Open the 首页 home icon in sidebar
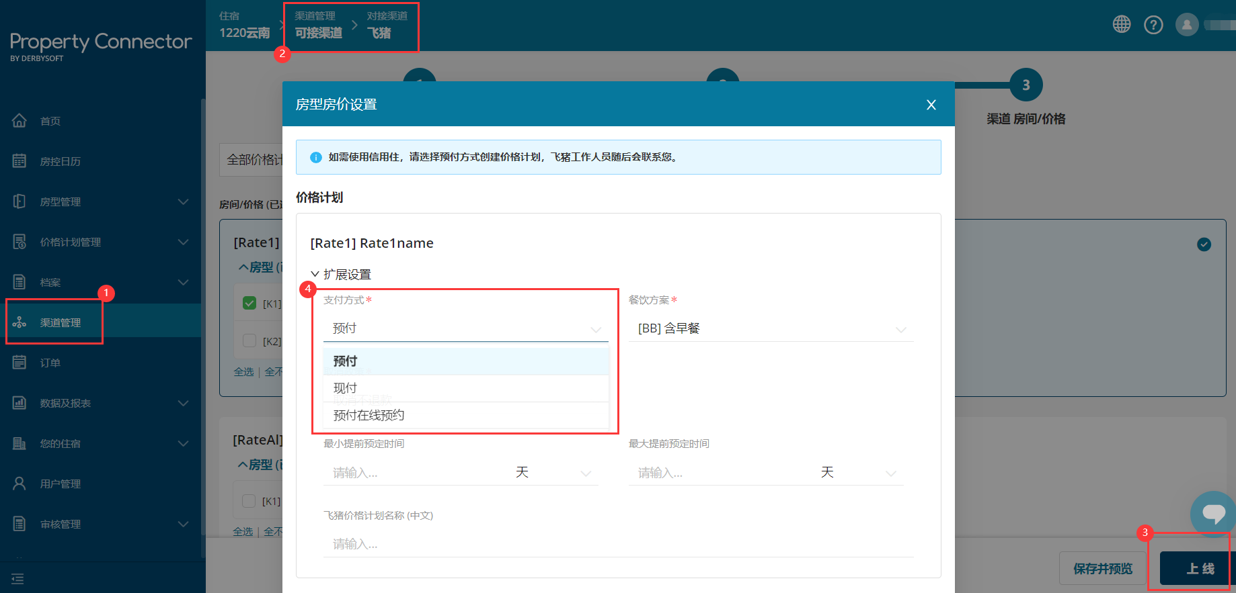The image size is (1236, 593). coord(20,121)
